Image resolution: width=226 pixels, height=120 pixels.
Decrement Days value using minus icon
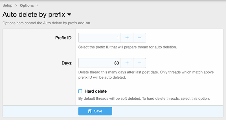139,63
